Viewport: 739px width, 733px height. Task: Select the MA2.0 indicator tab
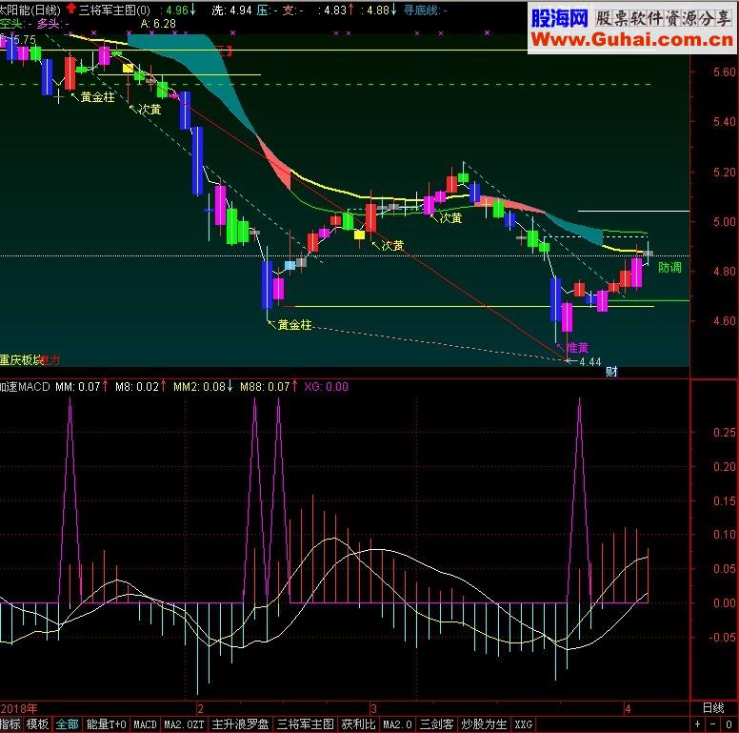pos(397,724)
